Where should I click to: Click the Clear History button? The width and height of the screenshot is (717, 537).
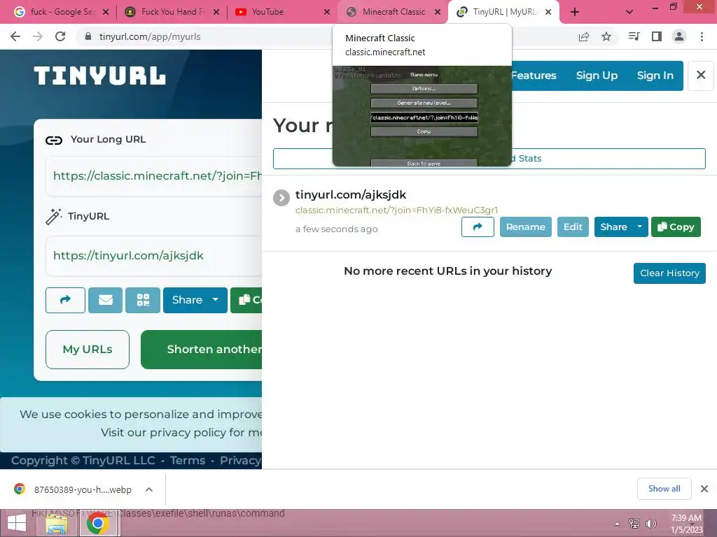coord(669,273)
